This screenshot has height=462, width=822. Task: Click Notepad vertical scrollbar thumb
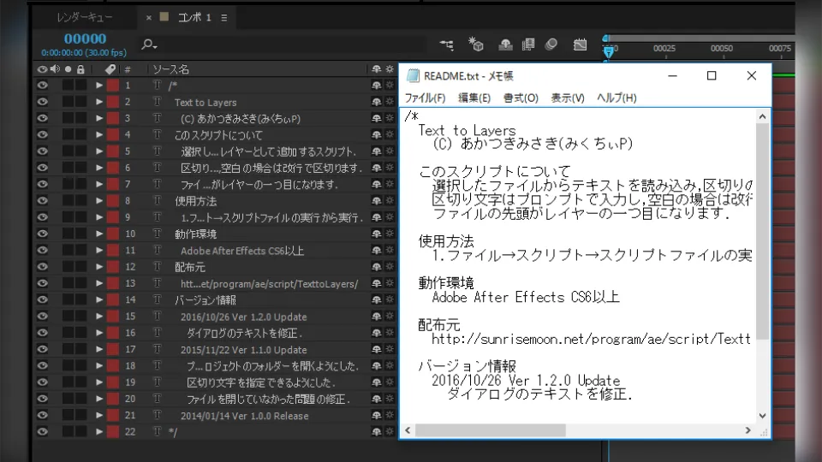click(762, 232)
